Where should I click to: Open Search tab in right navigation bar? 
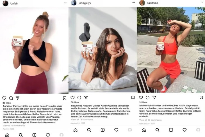[158, 130]
